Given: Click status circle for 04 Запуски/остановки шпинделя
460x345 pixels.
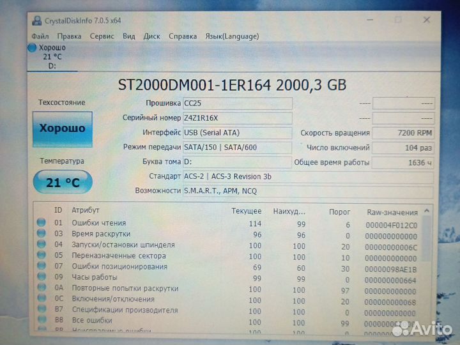Looking at the screenshot, I should (x=42, y=244).
